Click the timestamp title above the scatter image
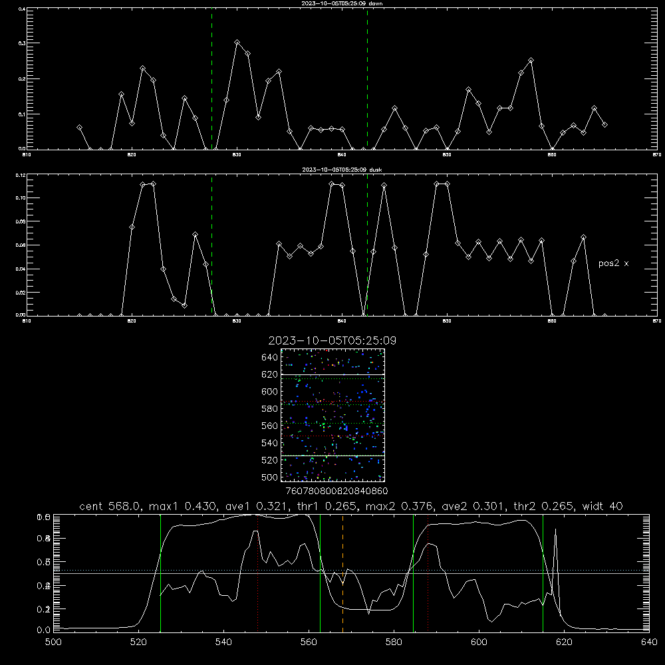Viewport: 665px width, 665px height. point(332,340)
